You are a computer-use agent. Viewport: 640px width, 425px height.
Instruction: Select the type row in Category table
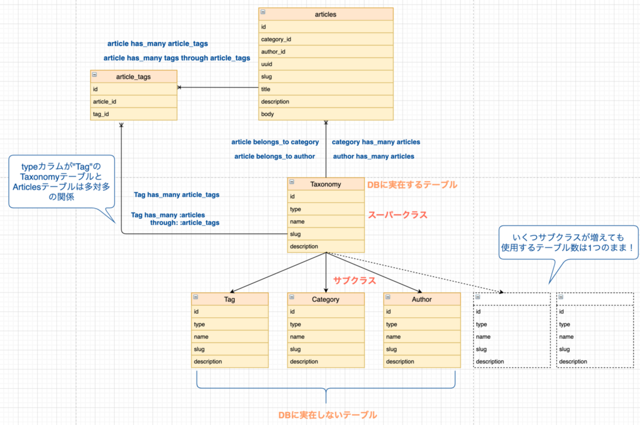325,324
